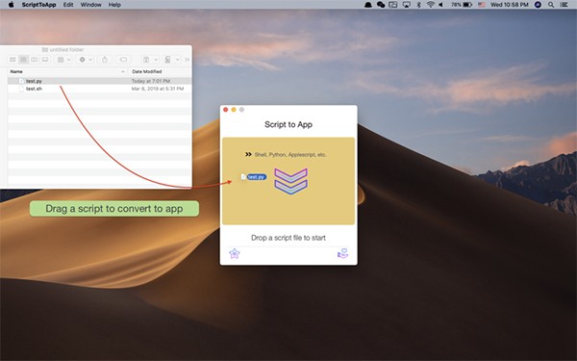577x361 pixels.
Task: Open the Finder group-by dropdown
Action: [x=63, y=60]
